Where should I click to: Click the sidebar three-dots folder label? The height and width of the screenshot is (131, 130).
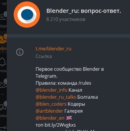point(2,94)
